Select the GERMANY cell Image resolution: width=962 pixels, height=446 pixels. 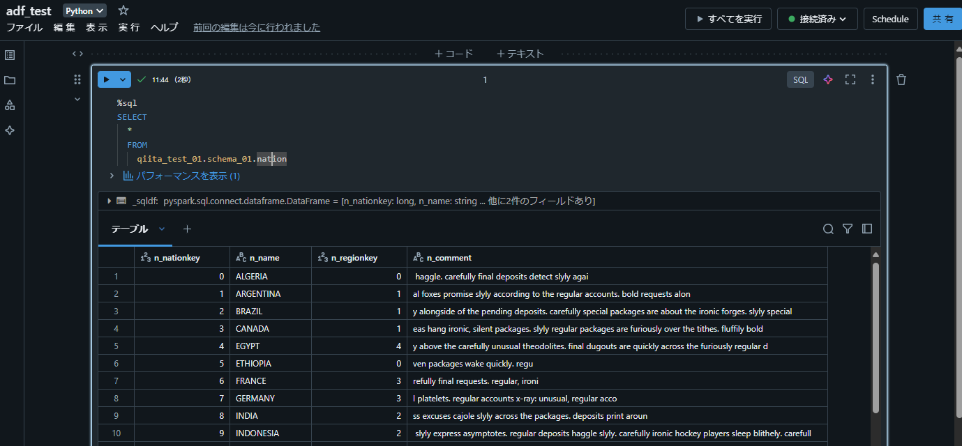(x=271, y=399)
